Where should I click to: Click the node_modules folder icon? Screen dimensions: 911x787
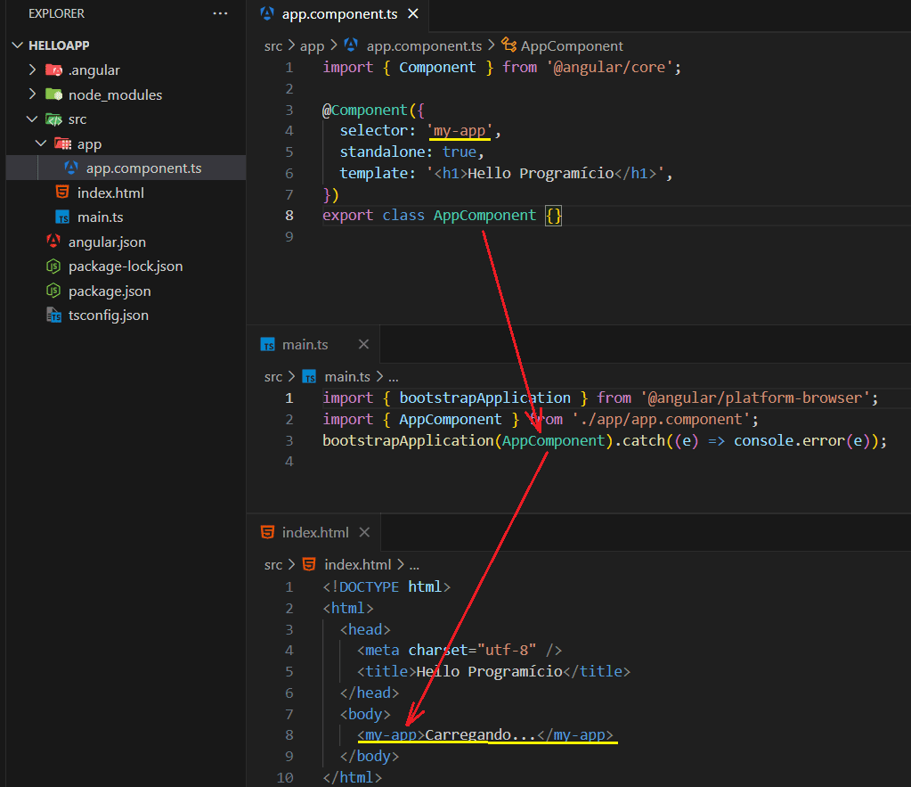pos(54,94)
